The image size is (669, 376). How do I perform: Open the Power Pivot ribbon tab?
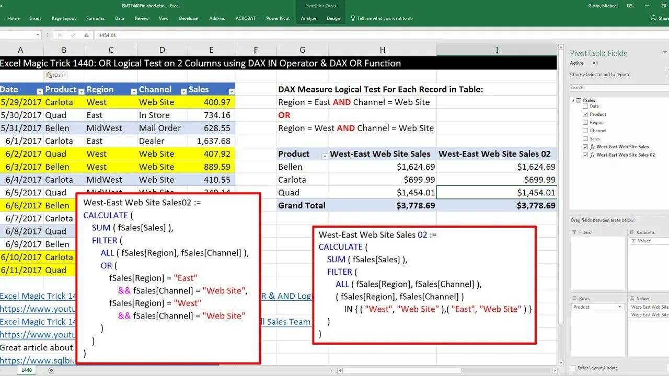(x=278, y=18)
